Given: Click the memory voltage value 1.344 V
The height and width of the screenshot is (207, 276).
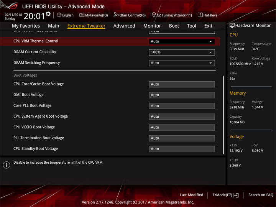Looking at the screenshot, I should point(257,107).
